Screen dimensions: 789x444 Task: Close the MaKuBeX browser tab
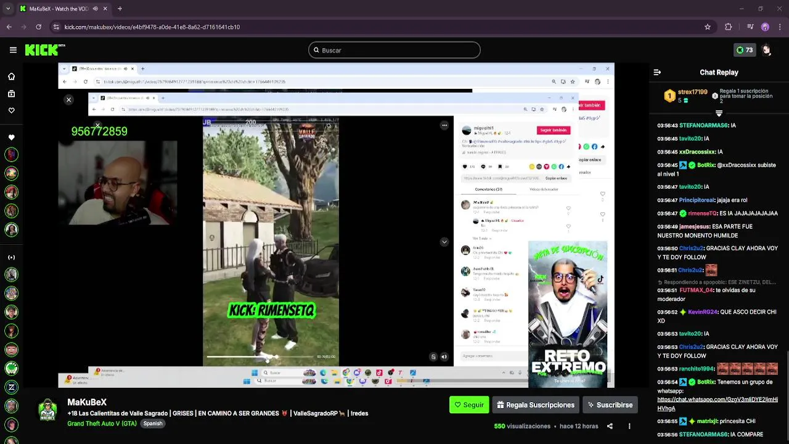point(105,9)
